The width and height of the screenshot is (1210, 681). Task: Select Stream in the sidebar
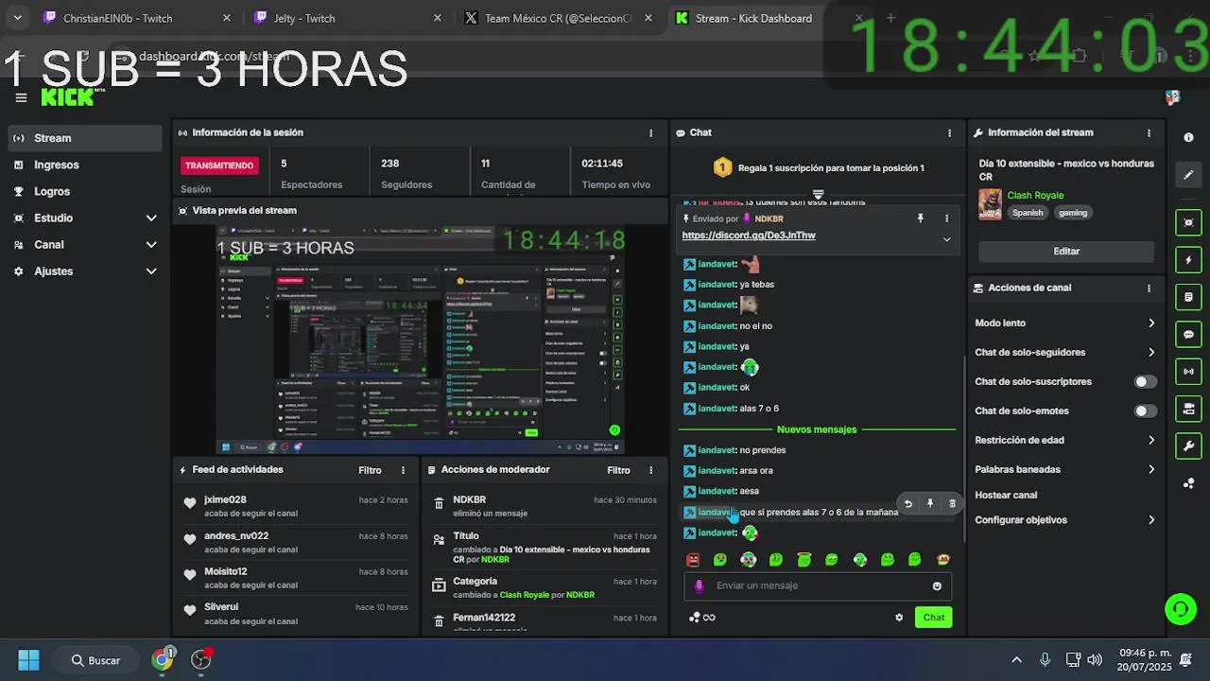point(85,138)
